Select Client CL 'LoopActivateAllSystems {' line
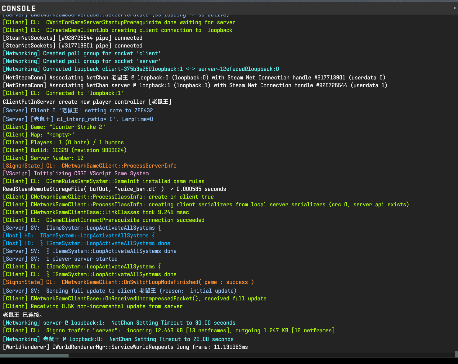The image size is (458, 364). [x=82, y=267]
